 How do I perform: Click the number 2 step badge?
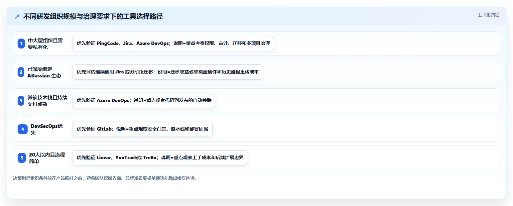(21, 72)
